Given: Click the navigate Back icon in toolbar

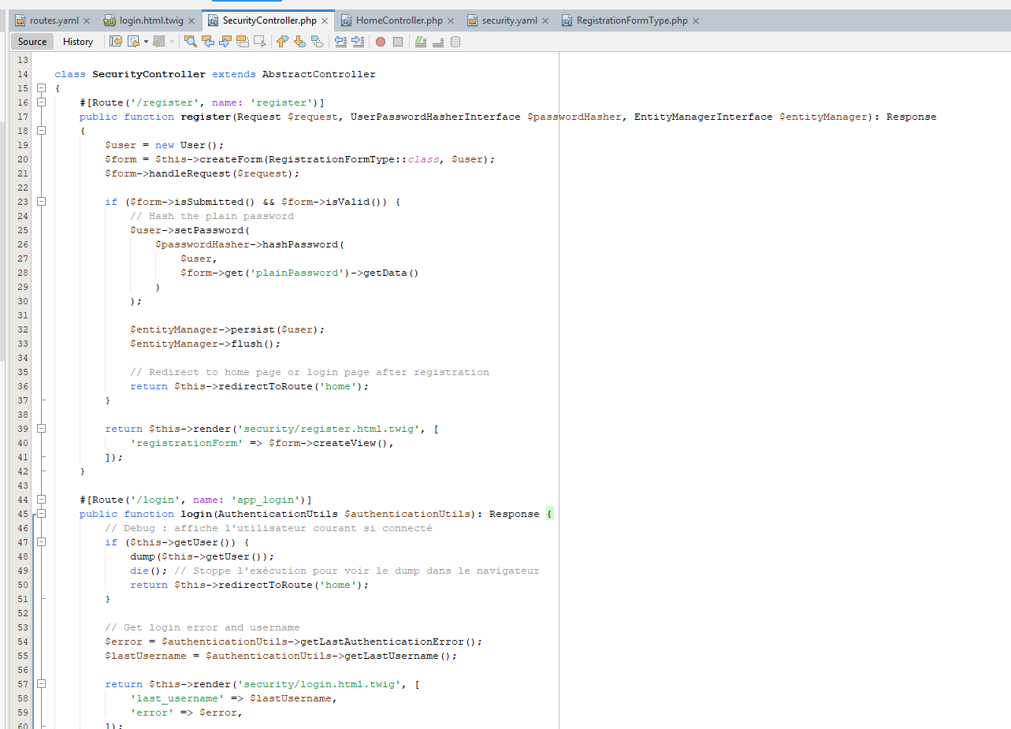Looking at the screenshot, I should (x=133, y=42).
